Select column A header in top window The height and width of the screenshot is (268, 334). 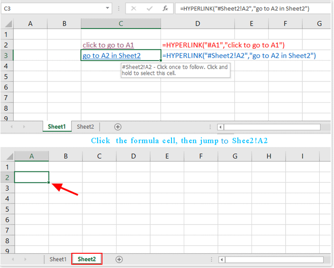30,23
